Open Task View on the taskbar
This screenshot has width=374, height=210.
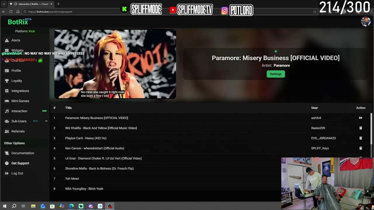pyautogui.click(x=23, y=206)
